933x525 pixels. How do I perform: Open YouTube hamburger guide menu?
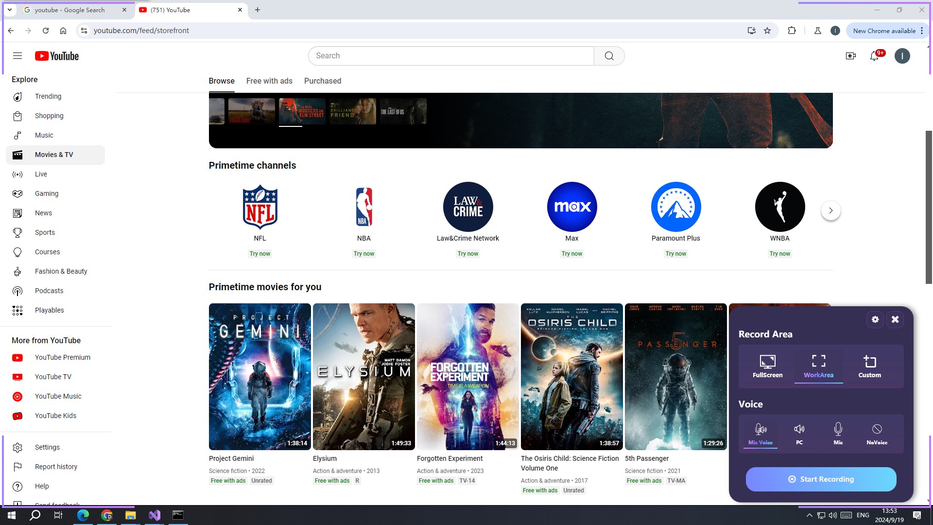(17, 56)
